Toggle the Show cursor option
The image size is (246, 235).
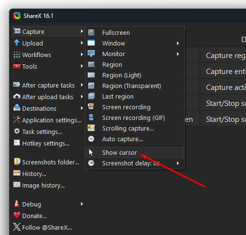(x=135, y=152)
